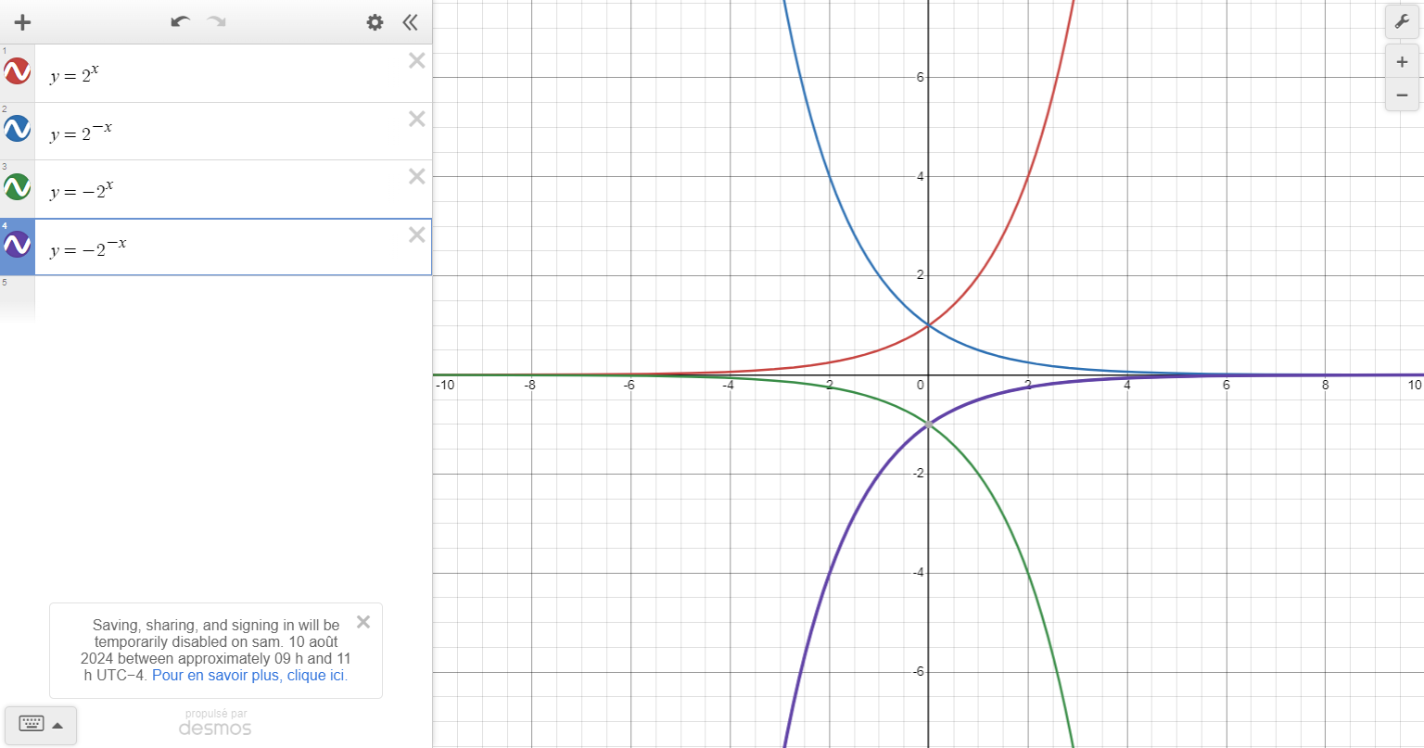Toggle visibility of blue y=2^-x curve
Viewport: 1424px width, 748px height.
click(x=17, y=129)
